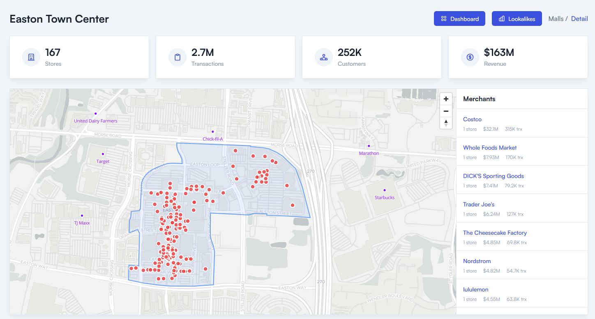Image resolution: width=595 pixels, height=319 pixels.
Task: Click Whole Foods' $7.93M revenue
Action: (x=491, y=157)
